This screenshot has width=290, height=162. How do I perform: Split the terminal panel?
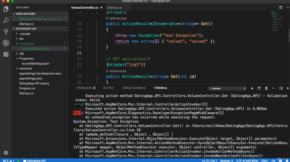click(259, 88)
